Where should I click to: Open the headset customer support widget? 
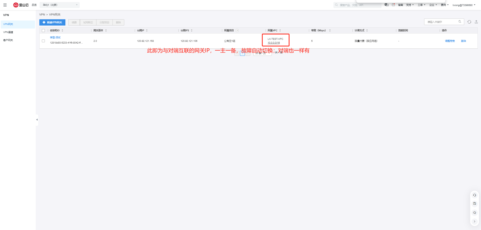point(474,195)
